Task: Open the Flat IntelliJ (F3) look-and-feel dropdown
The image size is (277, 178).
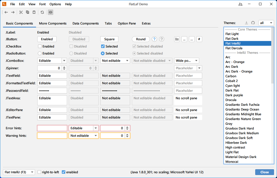Action: click(x=19, y=172)
